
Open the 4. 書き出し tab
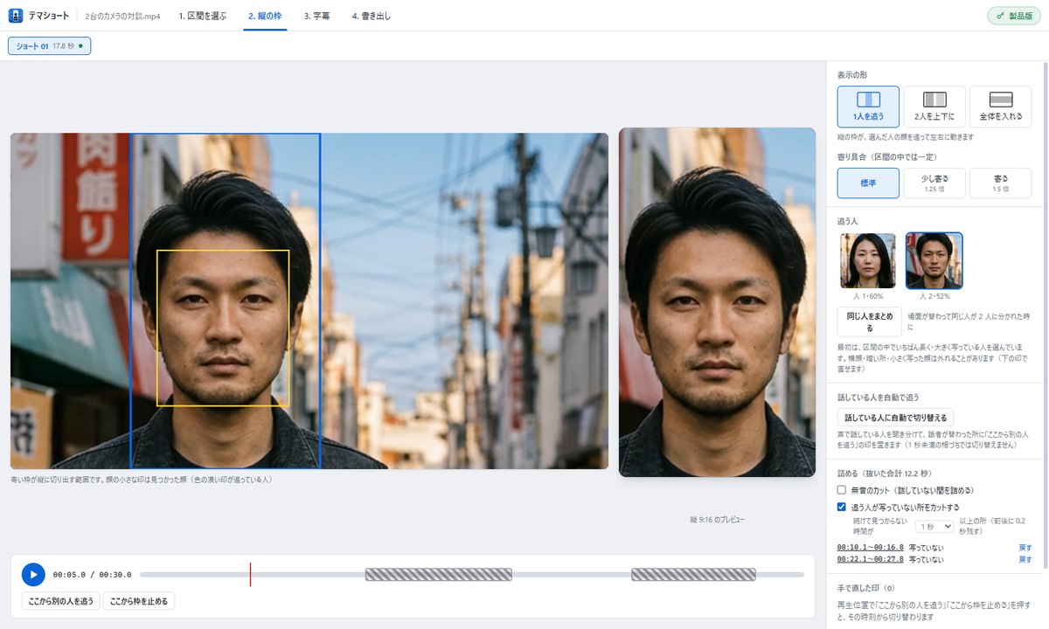[x=372, y=16]
